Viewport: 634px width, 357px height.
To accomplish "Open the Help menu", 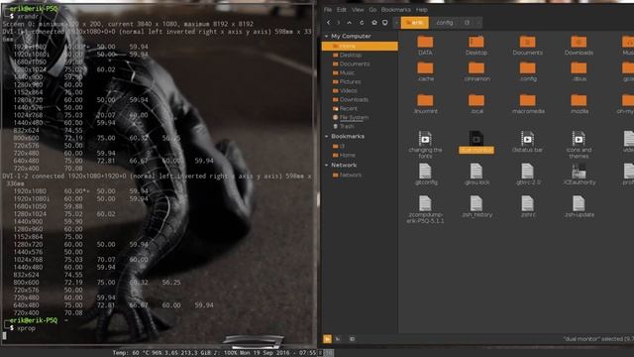I will [422, 10].
